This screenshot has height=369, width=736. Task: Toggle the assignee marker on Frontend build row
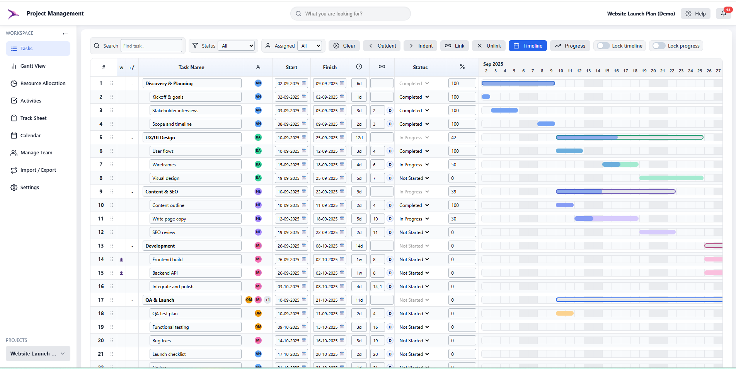pyautogui.click(x=121, y=259)
